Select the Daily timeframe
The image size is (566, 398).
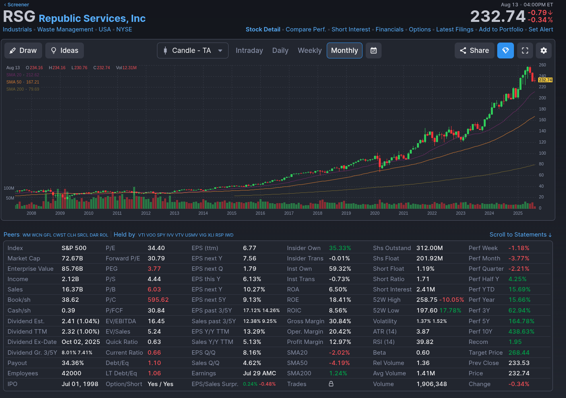click(x=280, y=50)
